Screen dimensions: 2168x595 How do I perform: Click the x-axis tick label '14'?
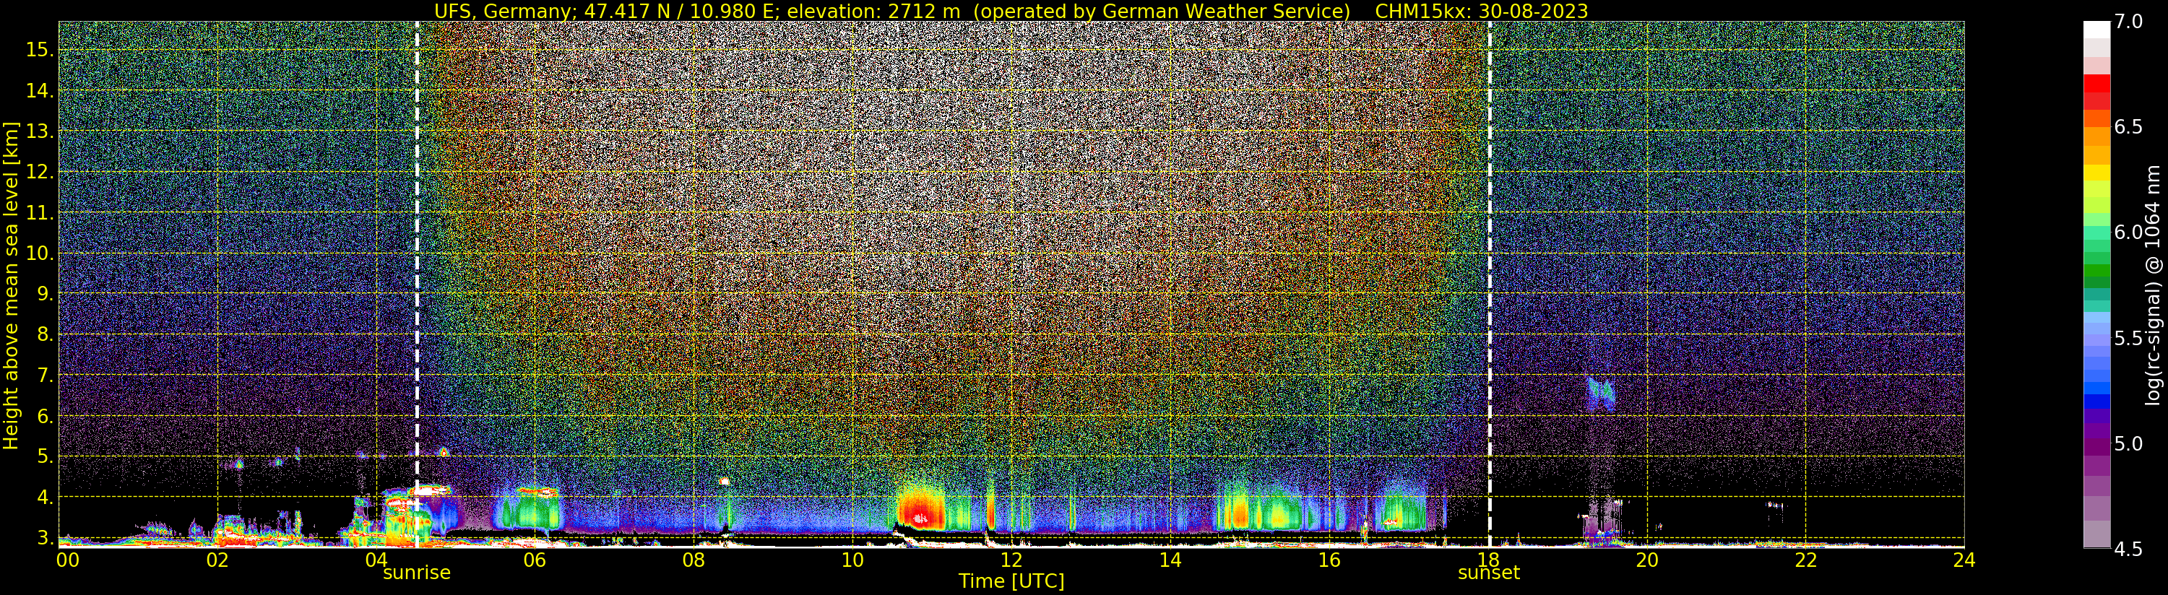(x=1170, y=560)
